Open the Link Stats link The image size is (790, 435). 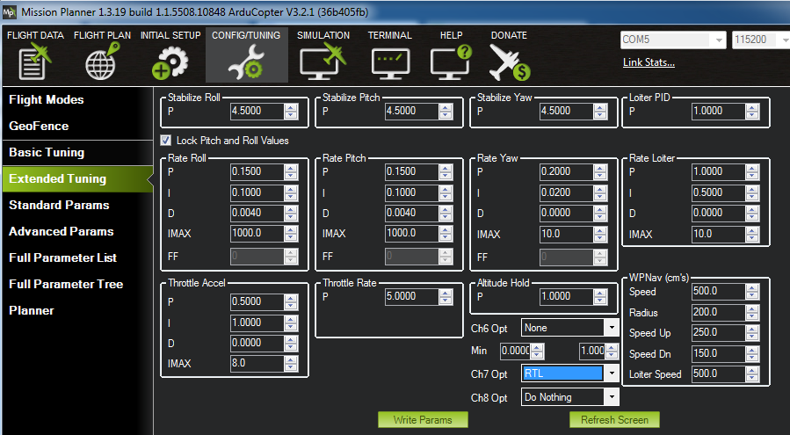click(x=649, y=62)
